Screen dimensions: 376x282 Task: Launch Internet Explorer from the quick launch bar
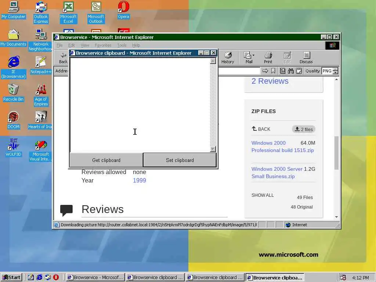click(x=39, y=278)
